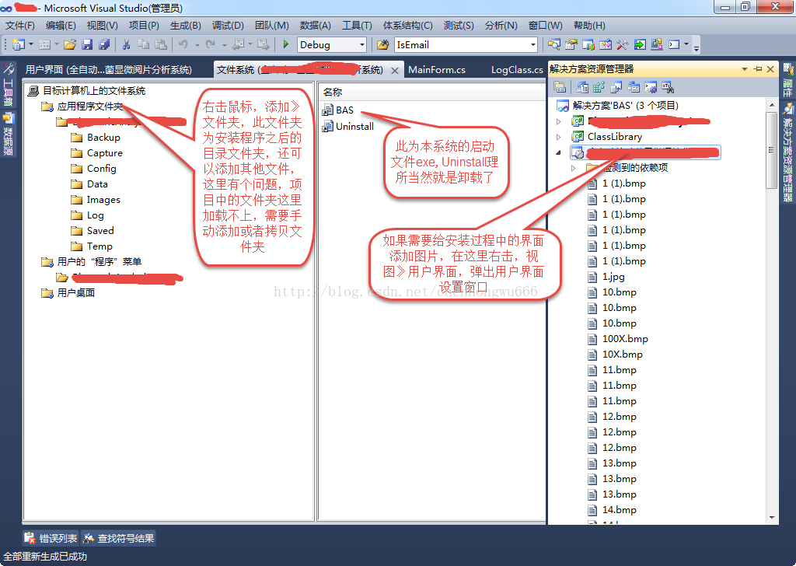
Task: Open New Project button dropdown arrow
Action: 31,44
